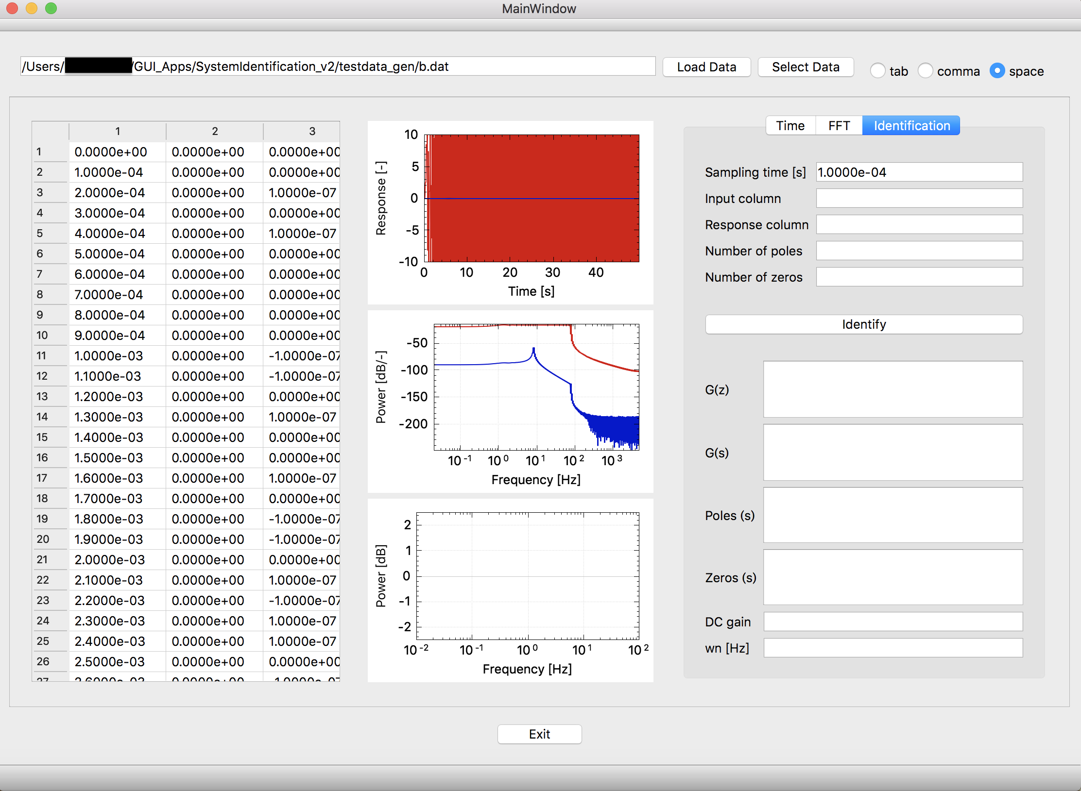Select column header 1 in data table
1081x791 pixels.
(118, 132)
